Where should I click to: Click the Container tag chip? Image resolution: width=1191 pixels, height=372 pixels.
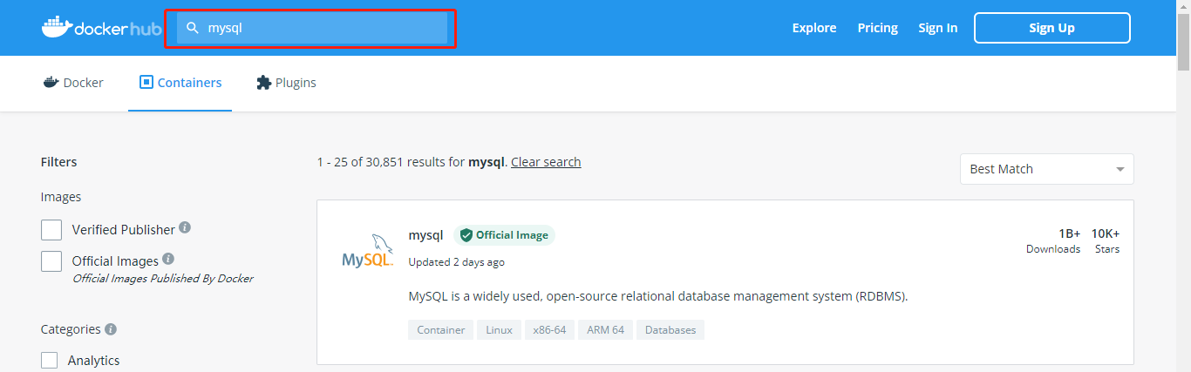pos(440,330)
